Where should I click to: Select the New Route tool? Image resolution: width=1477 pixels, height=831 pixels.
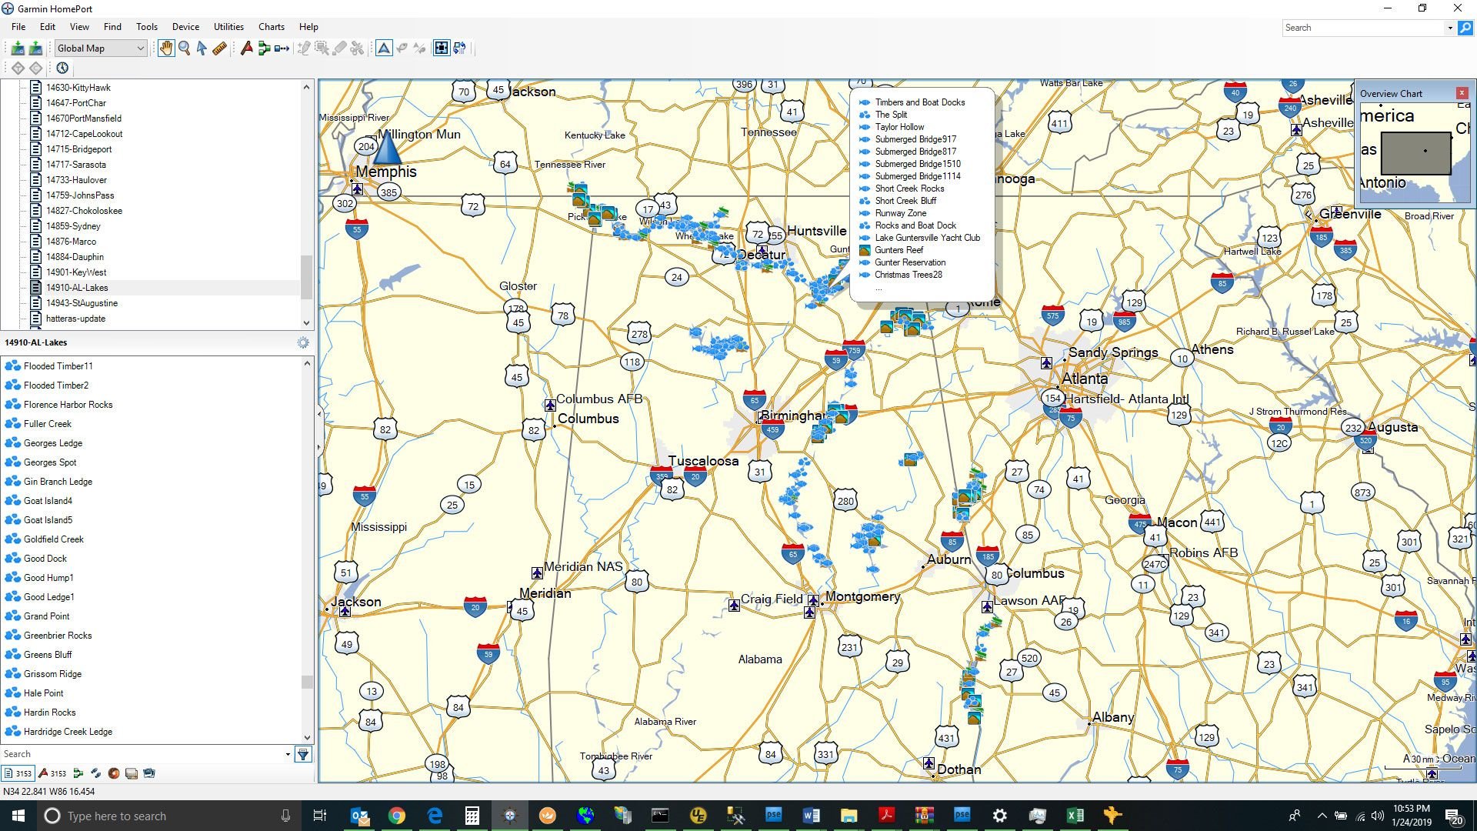tap(264, 48)
